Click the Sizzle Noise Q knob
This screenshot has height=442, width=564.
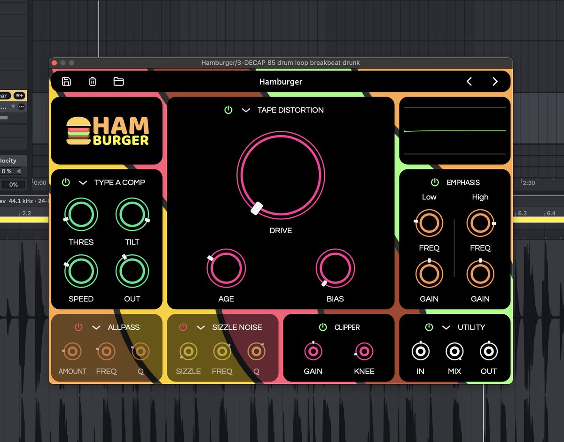click(x=256, y=351)
